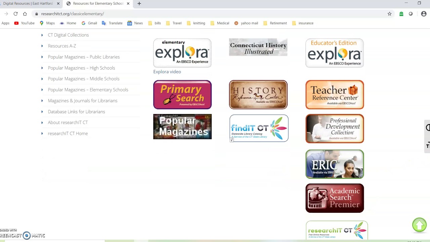
Task: Open Popular Magazines – Middle Schools link
Action: [84, 79]
